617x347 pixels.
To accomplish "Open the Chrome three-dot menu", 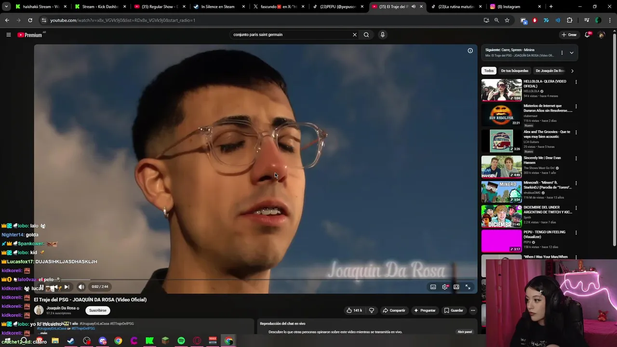I will [x=609, y=20].
